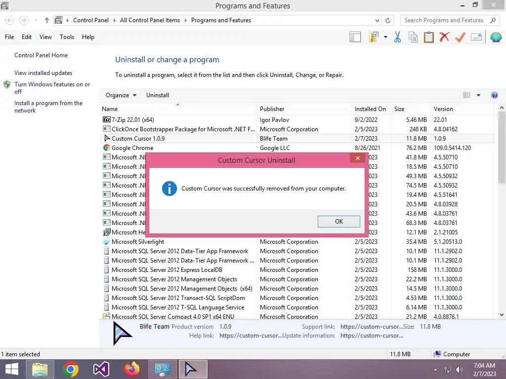
Task: Sort by the Name column header
Action: [x=177, y=109]
